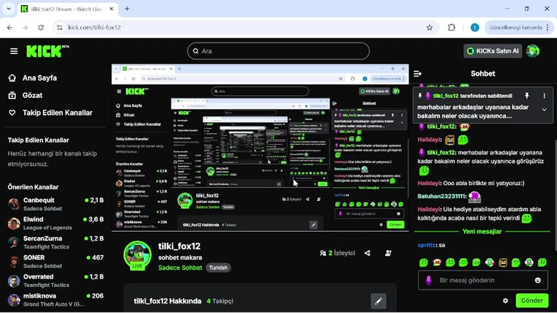Click in the Ara search field

pos(278,51)
